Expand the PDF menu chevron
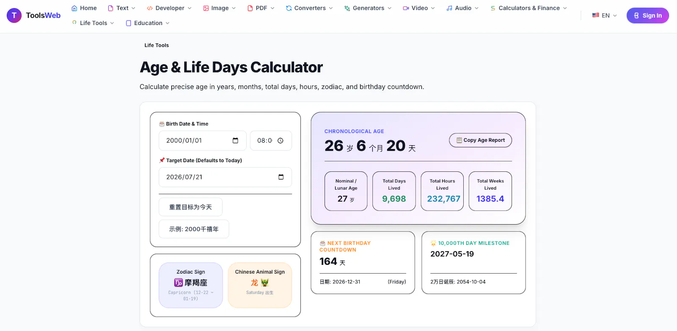The height and width of the screenshot is (331, 677). 272,8
